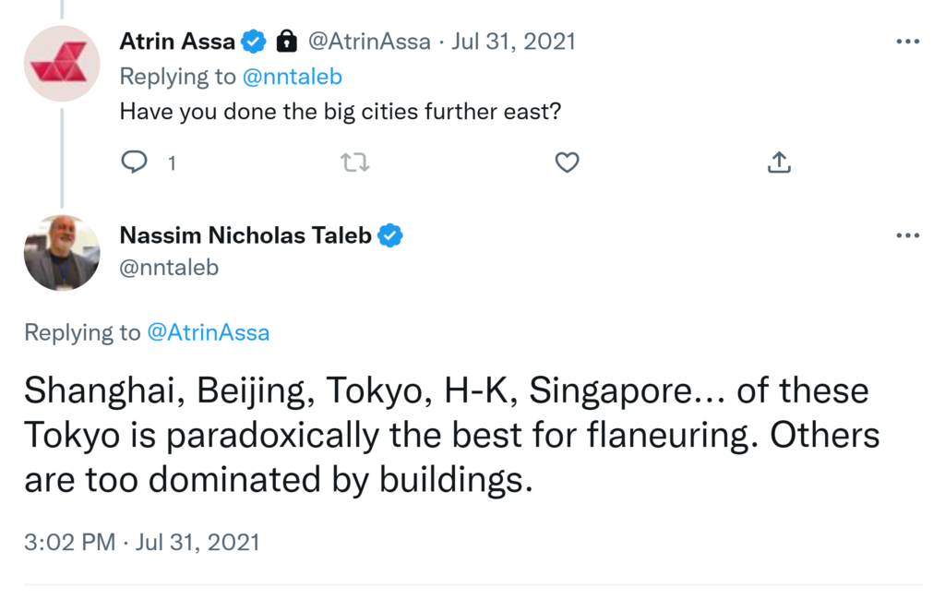Click the Nassim Nicholas Taleb name
This screenshot has width=945, height=600.
click(x=245, y=236)
